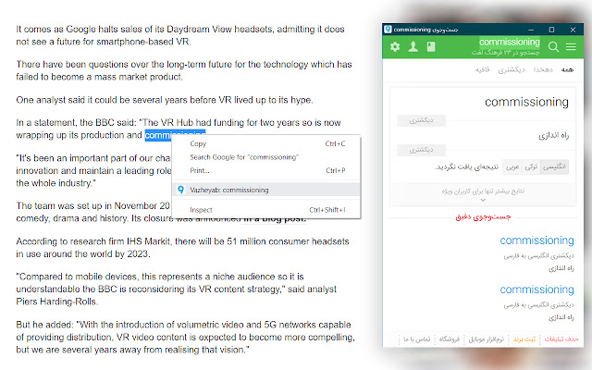Open the dictionary book icon in Vazheyab
The image size is (592, 370).
tap(431, 47)
